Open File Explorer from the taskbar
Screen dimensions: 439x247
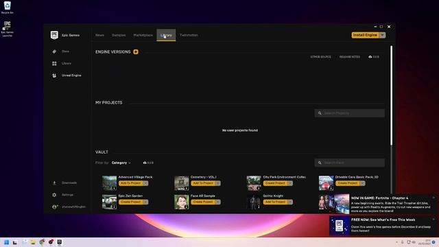[33, 242]
